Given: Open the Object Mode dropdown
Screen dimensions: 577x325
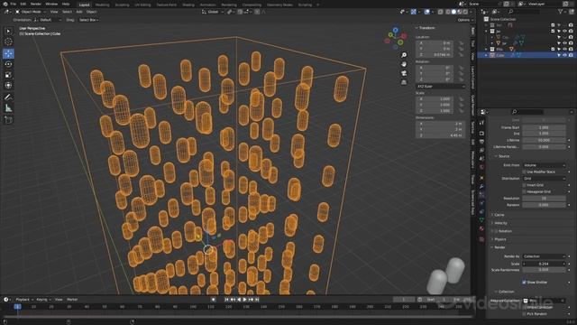Looking at the screenshot, I should click(x=31, y=12).
